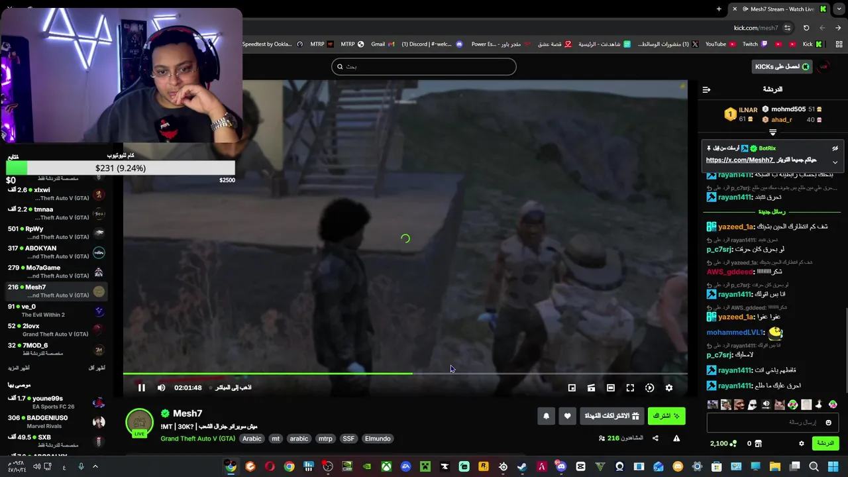Open the tmnaa channel in the sidebar
The height and width of the screenshot is (477, 848).
coord(56,213)
